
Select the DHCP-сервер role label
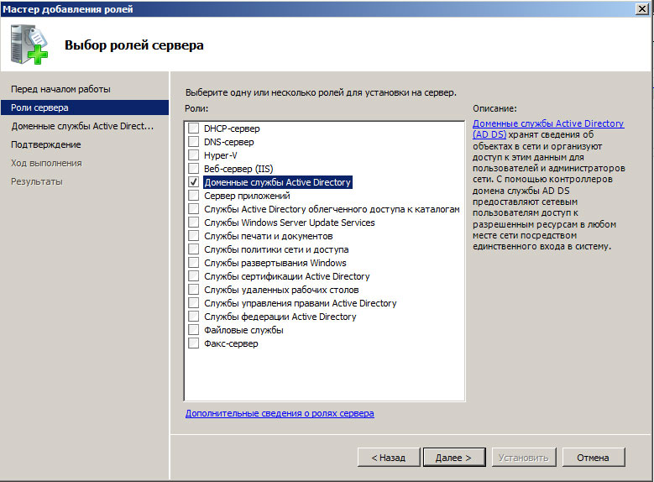(232, 128)
